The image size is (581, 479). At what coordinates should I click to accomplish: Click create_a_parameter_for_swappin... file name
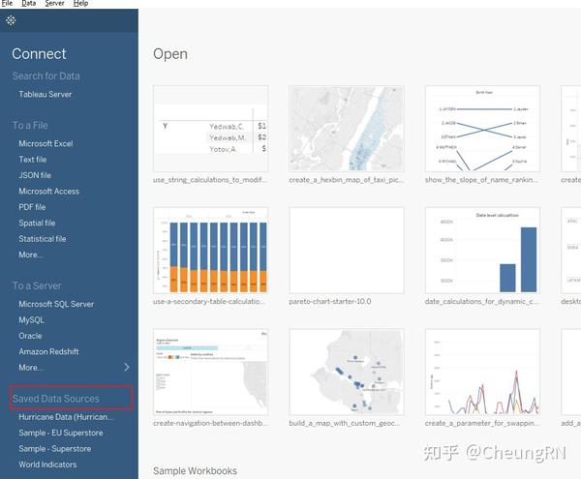point(482,423)
